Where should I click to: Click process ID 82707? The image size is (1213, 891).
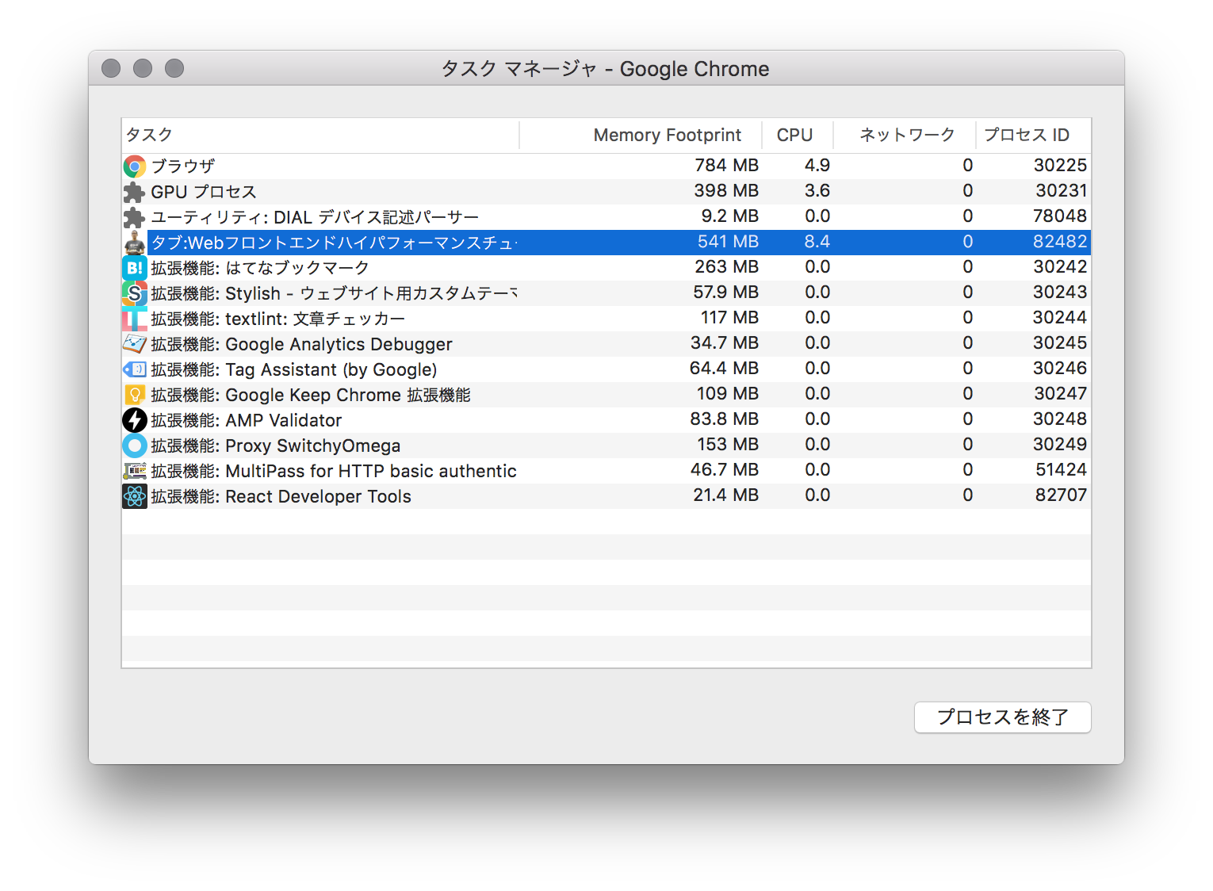1062,495
